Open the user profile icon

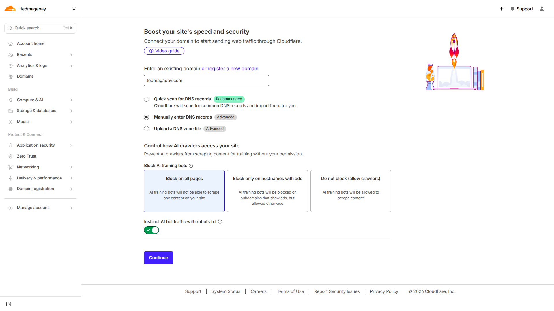click(542, 9)
